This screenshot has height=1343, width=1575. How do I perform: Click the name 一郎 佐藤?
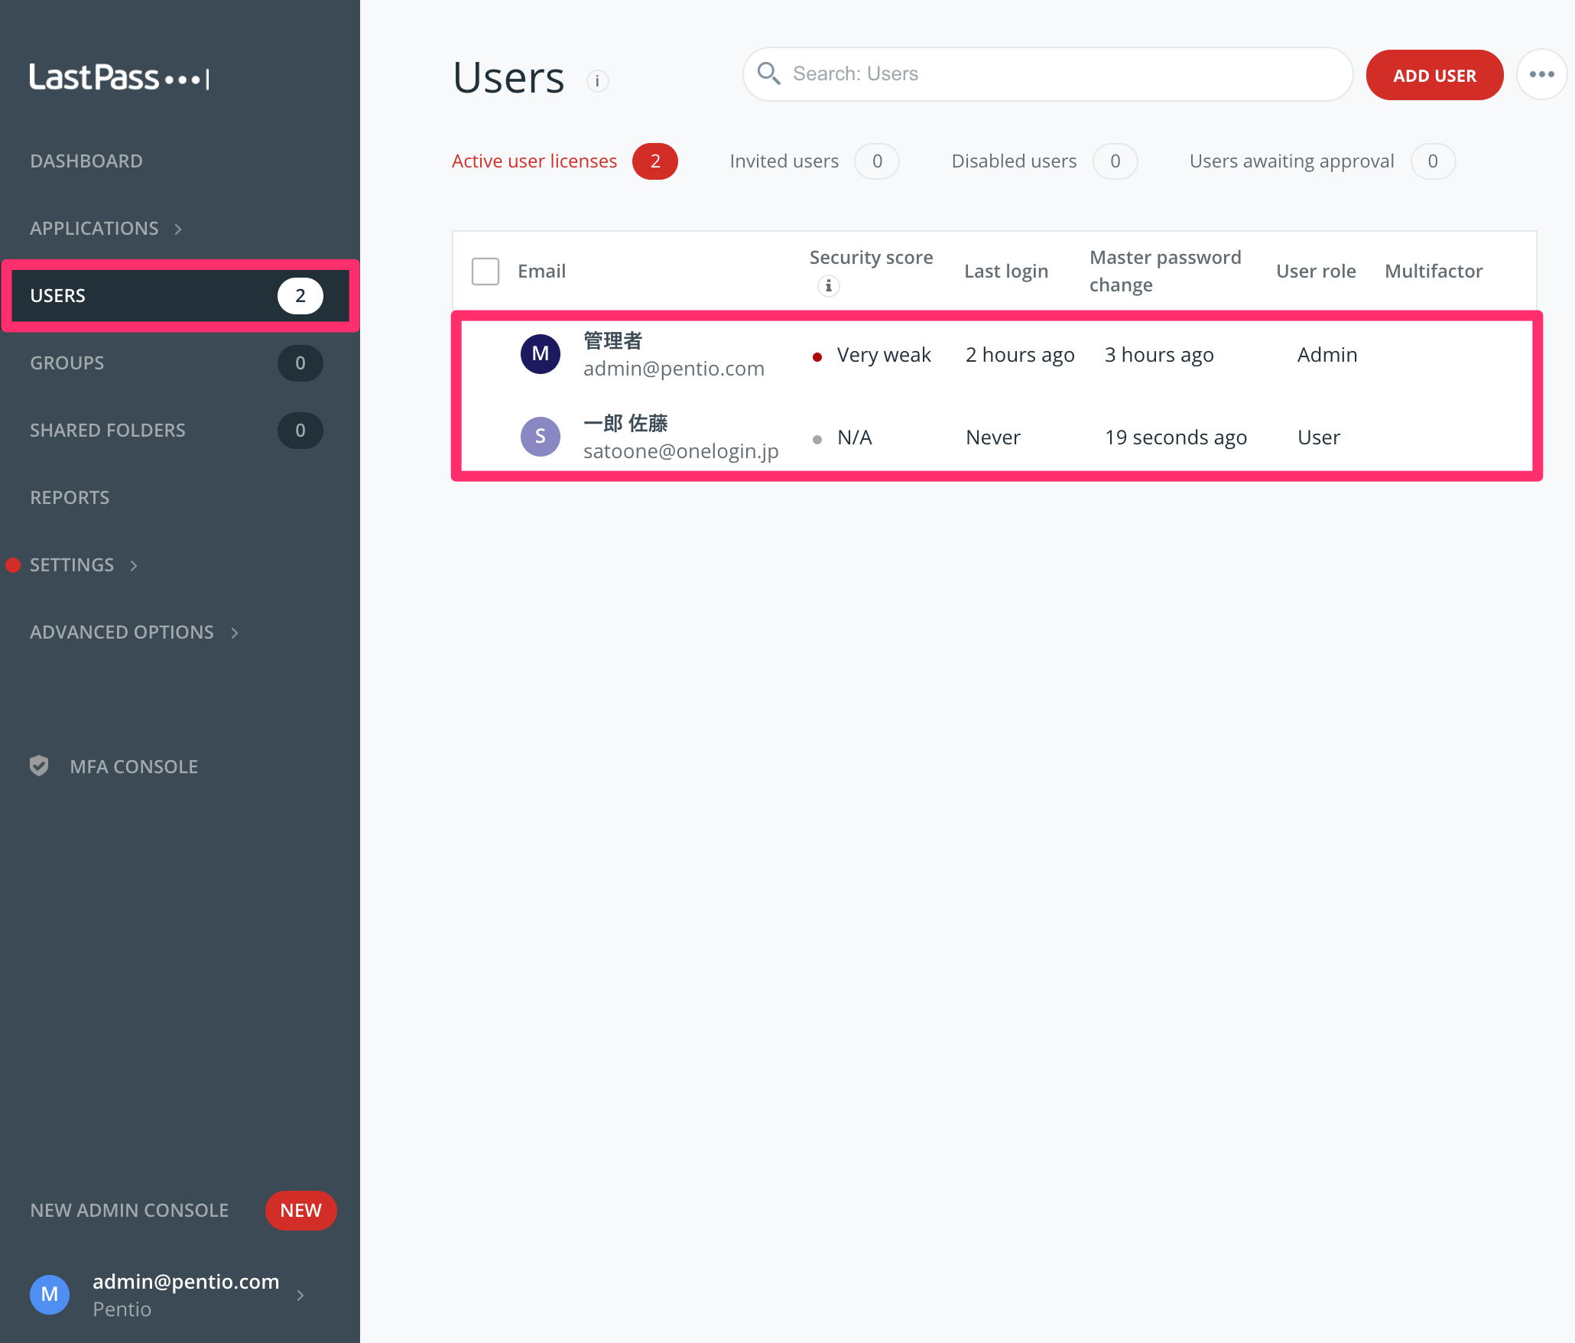coord(625,423)
